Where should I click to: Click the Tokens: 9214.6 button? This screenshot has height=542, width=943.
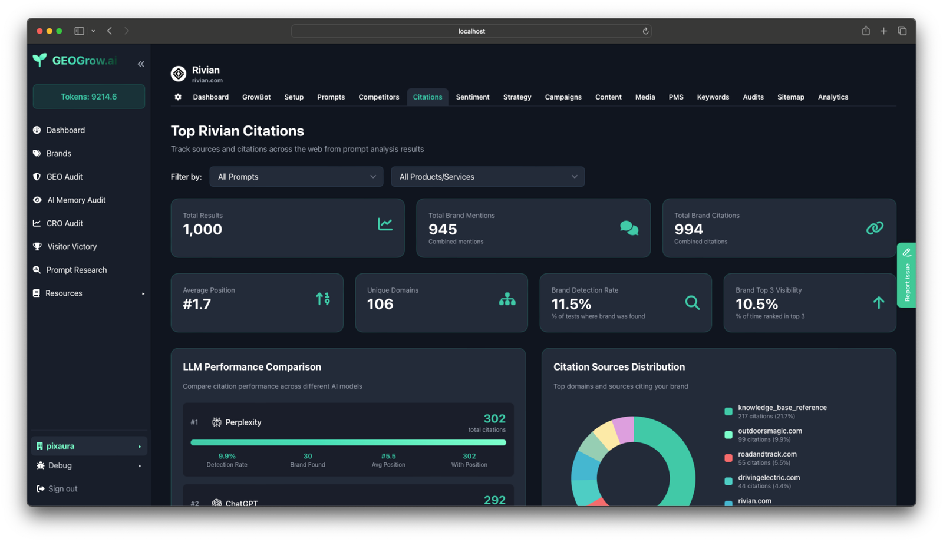pos(88,97)
